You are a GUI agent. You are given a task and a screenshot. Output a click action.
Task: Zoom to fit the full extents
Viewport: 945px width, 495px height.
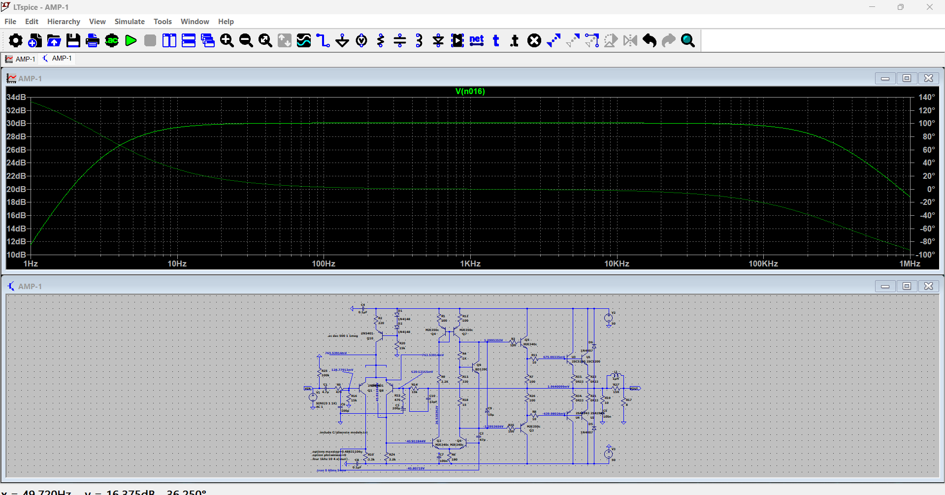point(265,40)
